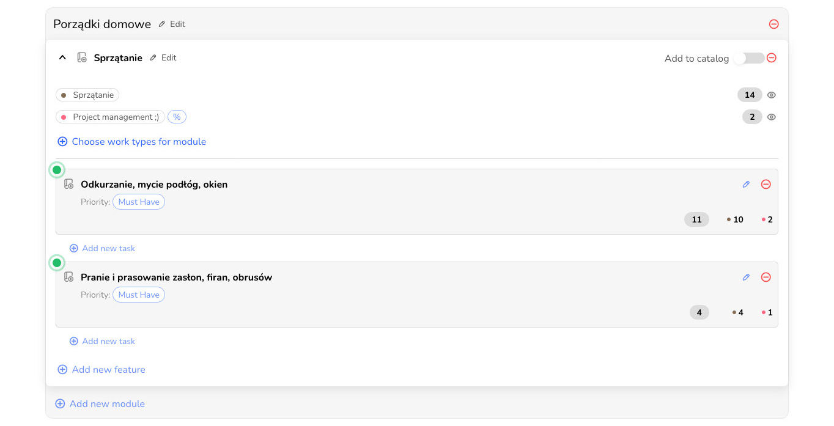Enable the Add to catalog switch

coord(748,59)
